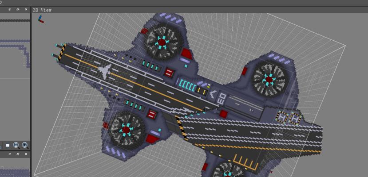The image size is (368, 177).
Task: Click the first header icon of upper left panel
Action: tap(10, 10)
